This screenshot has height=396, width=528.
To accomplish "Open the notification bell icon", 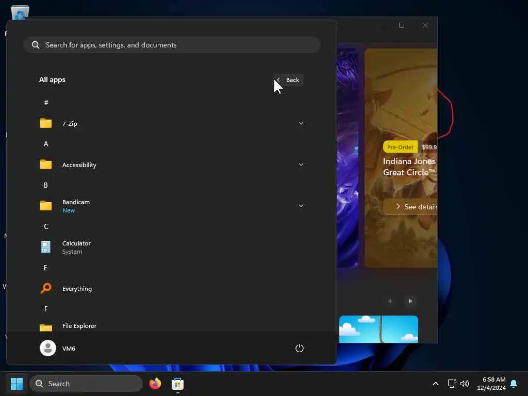I will [x=514, y=384].
